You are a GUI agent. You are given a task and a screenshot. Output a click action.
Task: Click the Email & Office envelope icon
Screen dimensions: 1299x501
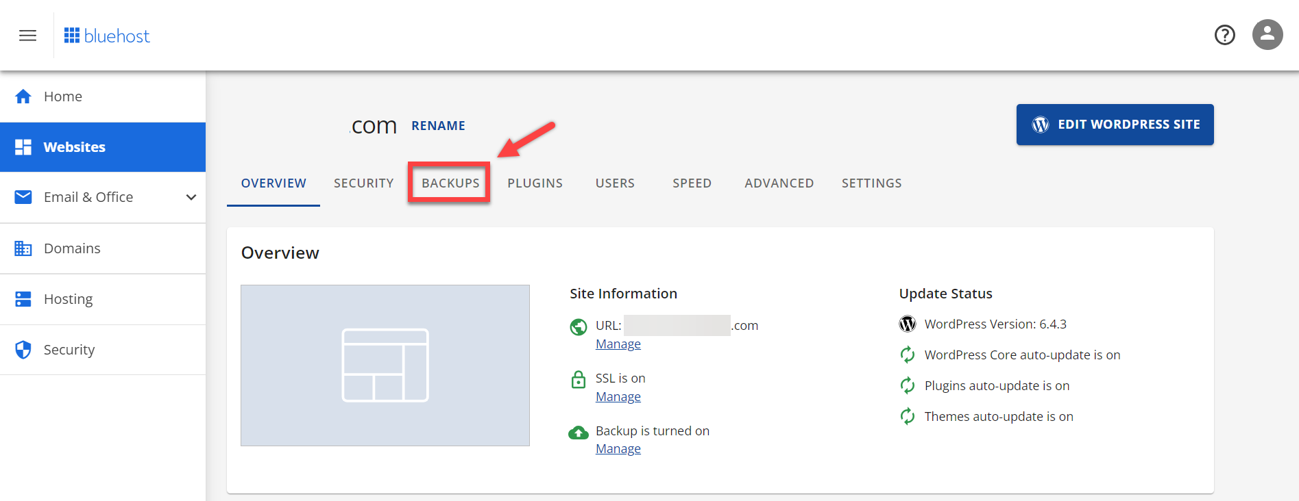point(23,197)
